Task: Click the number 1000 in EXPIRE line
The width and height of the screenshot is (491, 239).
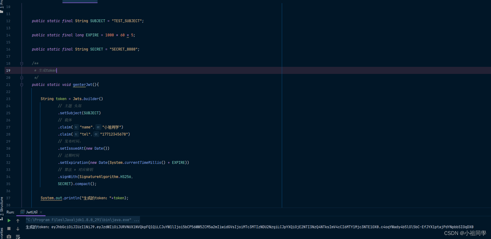Action: coord(110,35)
